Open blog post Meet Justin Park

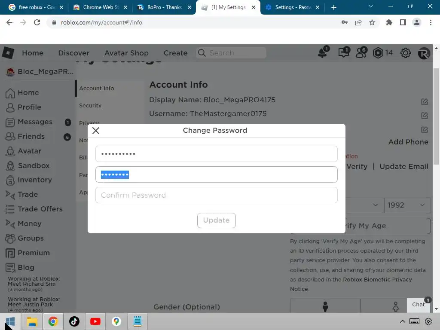[34, 302]
